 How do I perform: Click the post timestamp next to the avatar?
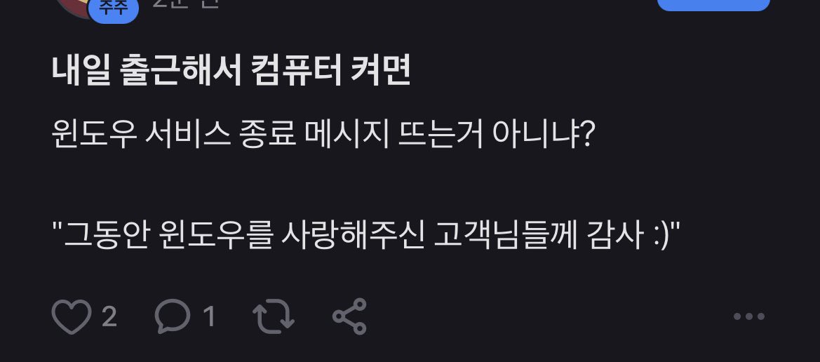point(186,4)
